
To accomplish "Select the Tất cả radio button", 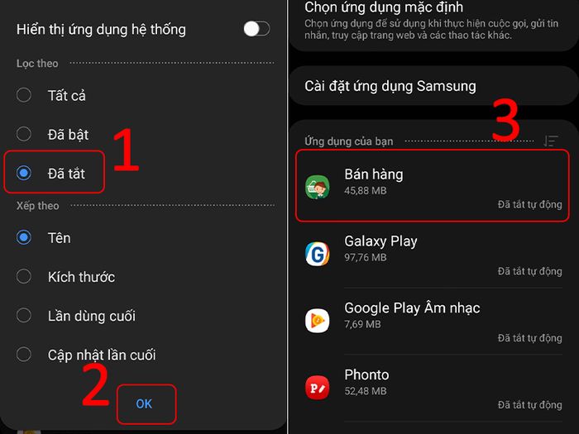I will tap(24, 95).
